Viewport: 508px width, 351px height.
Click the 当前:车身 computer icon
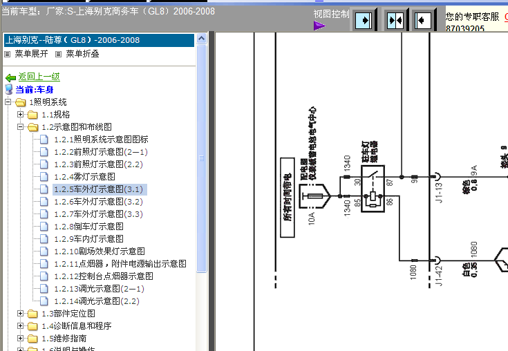9,89
